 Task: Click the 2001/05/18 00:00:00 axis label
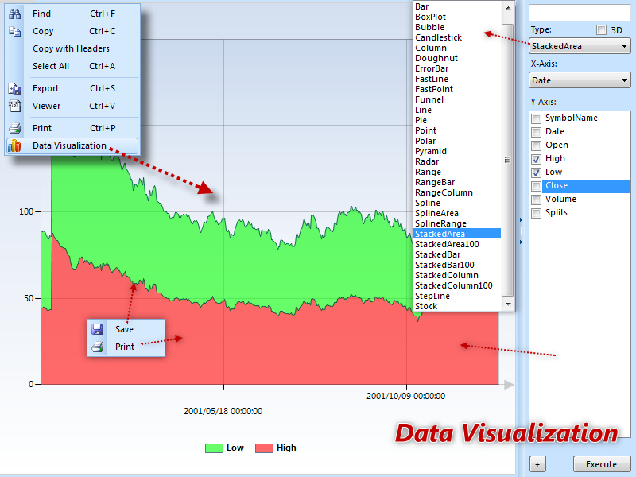[223, 411]
